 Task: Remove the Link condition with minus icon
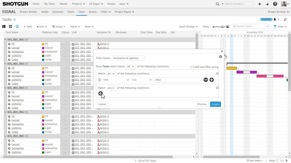click(x=206, y=80)
